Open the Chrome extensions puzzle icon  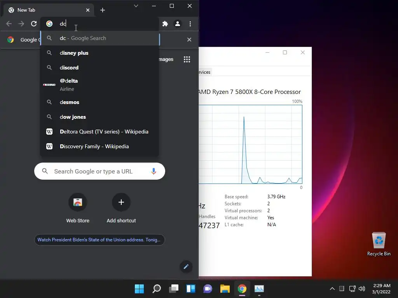165,24
